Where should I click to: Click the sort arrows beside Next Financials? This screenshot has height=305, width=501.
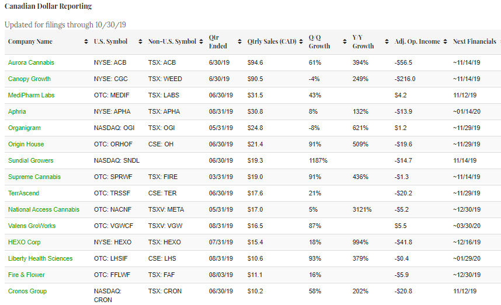[499, 42]
